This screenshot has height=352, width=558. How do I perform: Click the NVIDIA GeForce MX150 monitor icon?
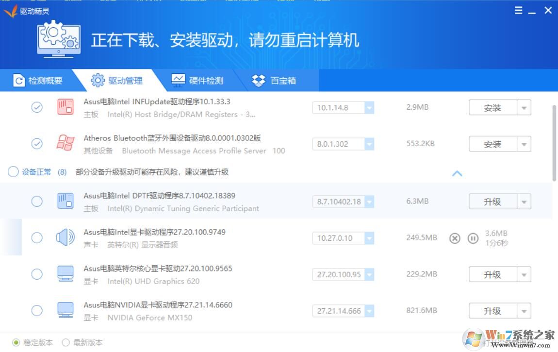coord(66,311)
